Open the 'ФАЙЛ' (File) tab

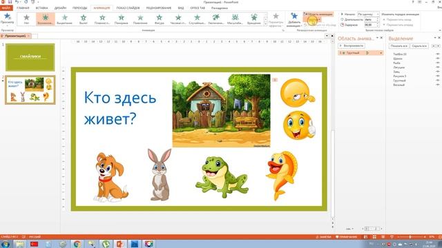tap(6, 8)
